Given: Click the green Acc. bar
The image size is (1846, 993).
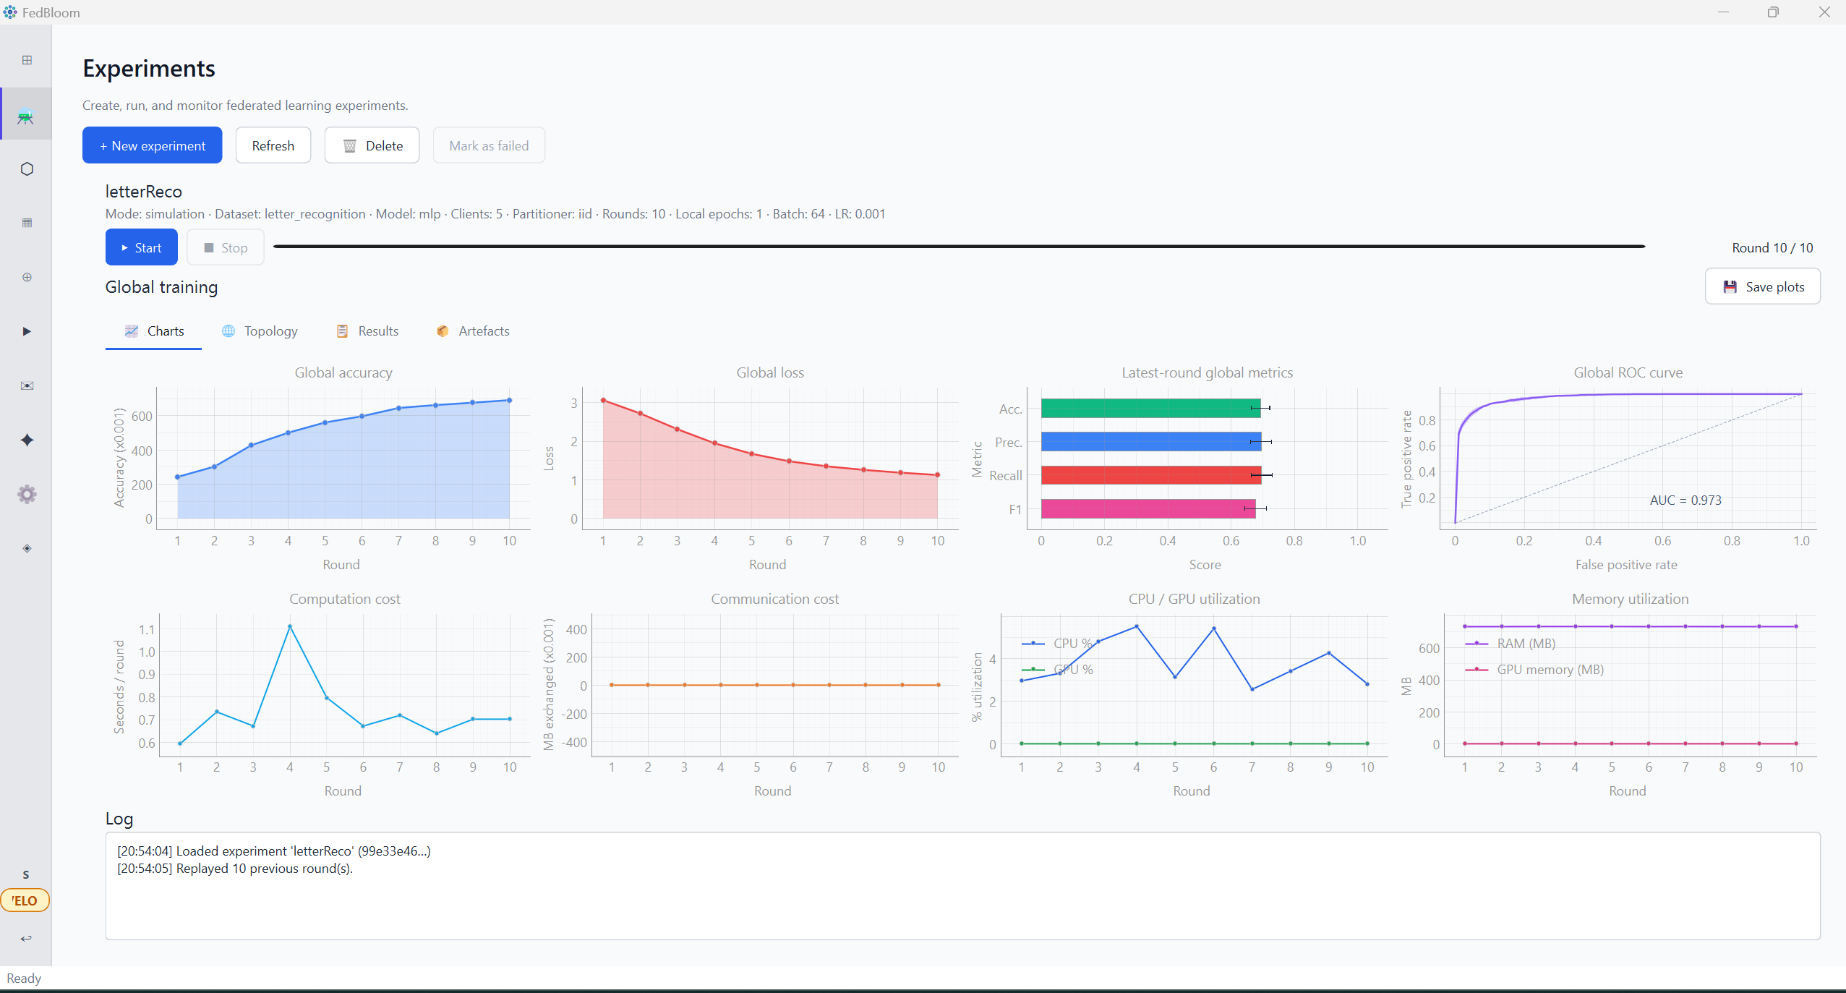Looking at the screenshot, I should (x=1150, y=408).
